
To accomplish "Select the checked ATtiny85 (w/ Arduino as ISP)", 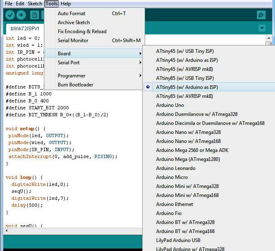I will [x=209, y=87].
